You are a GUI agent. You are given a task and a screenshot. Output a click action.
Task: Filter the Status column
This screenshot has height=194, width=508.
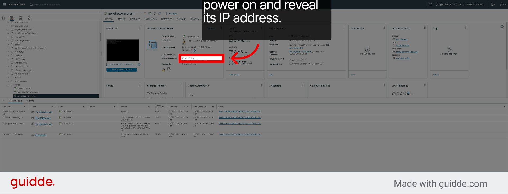pos(84,107)
